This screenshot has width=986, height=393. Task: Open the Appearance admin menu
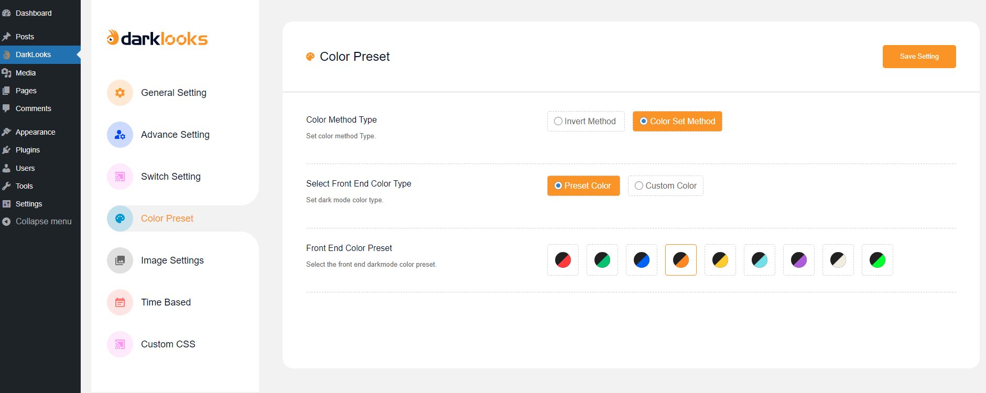pyautogui.click(x=35, y=132)
